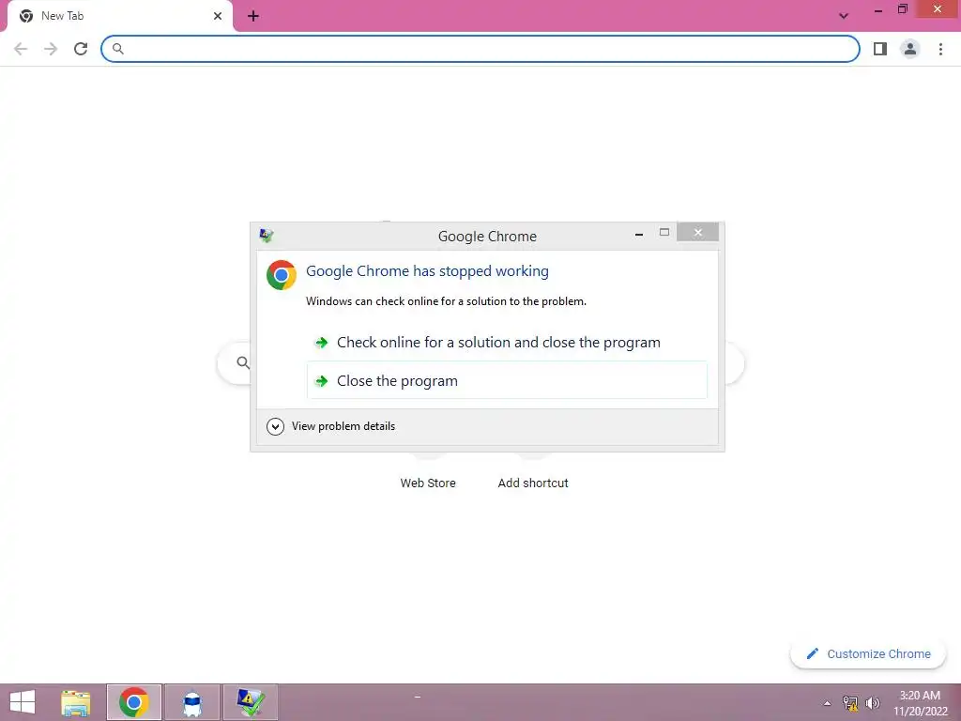Minimize the Chrome browser window
961x721 pixels.
coord(878,10)
